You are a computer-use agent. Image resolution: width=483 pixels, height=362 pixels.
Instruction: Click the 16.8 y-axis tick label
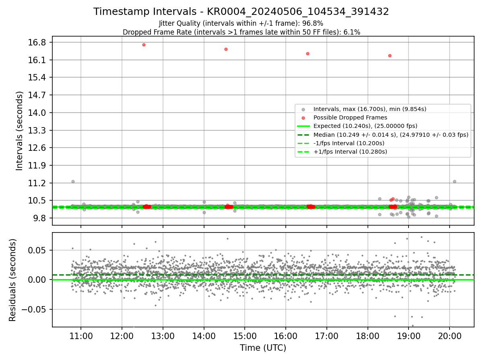pos(37,43)
